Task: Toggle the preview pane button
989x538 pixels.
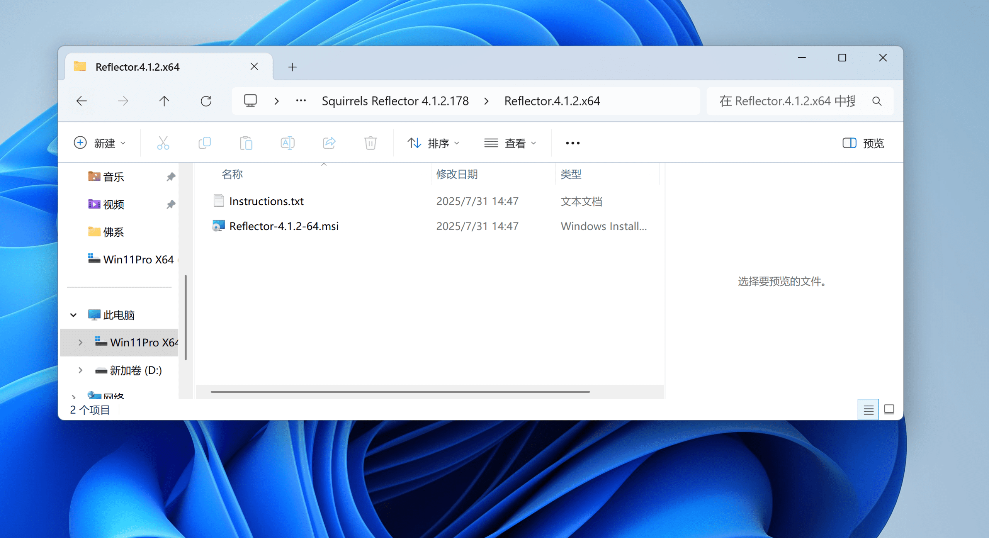Action: point(863,143)
